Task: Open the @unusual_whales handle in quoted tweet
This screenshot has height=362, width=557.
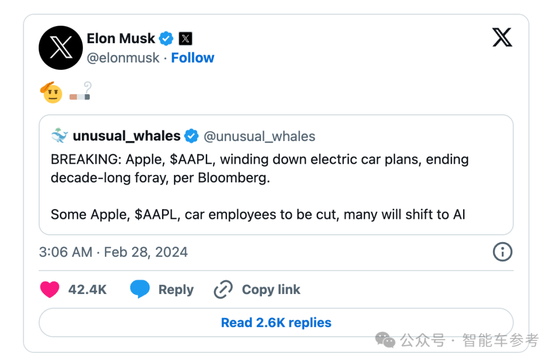Action: 259,136
